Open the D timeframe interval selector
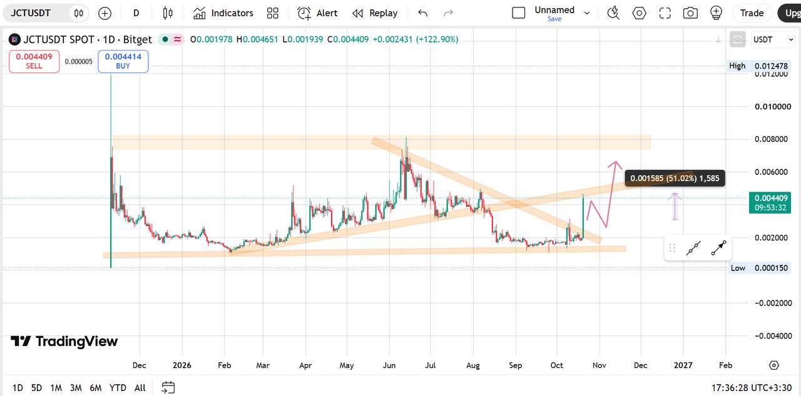Screen dimensions: 801x396 point(136,12)
